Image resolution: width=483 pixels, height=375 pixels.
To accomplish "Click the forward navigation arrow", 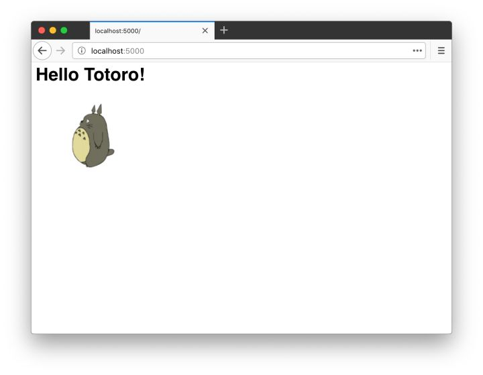I will [61, 51].
